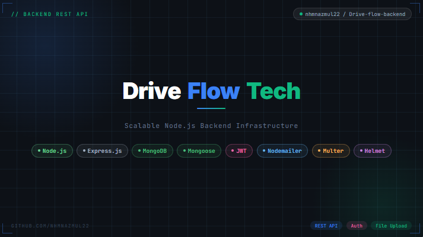Click the MongoDB badge
Image resolution: width=423 pixels, height=237 pixels.
tap(152, 151)
